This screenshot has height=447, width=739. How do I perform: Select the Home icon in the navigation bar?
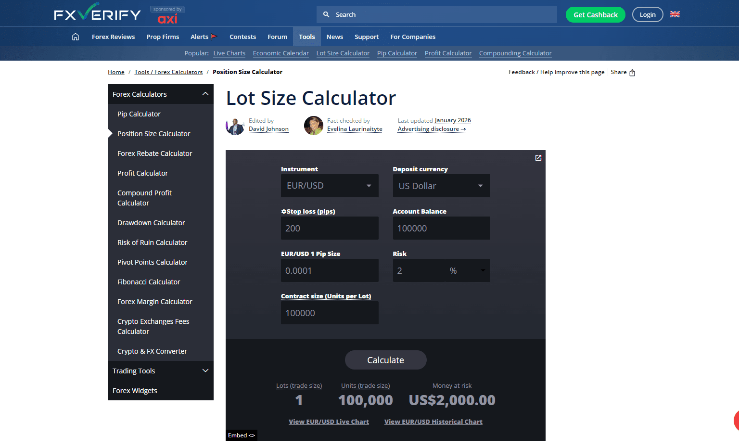[75, 37]
